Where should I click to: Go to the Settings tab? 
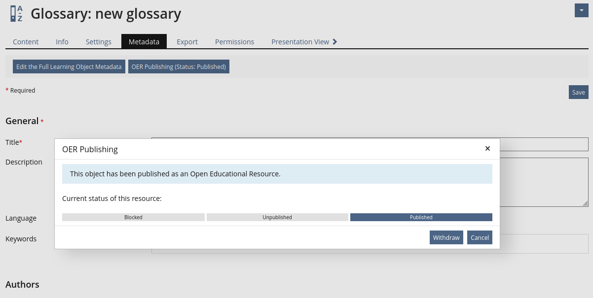pos(99,42)
